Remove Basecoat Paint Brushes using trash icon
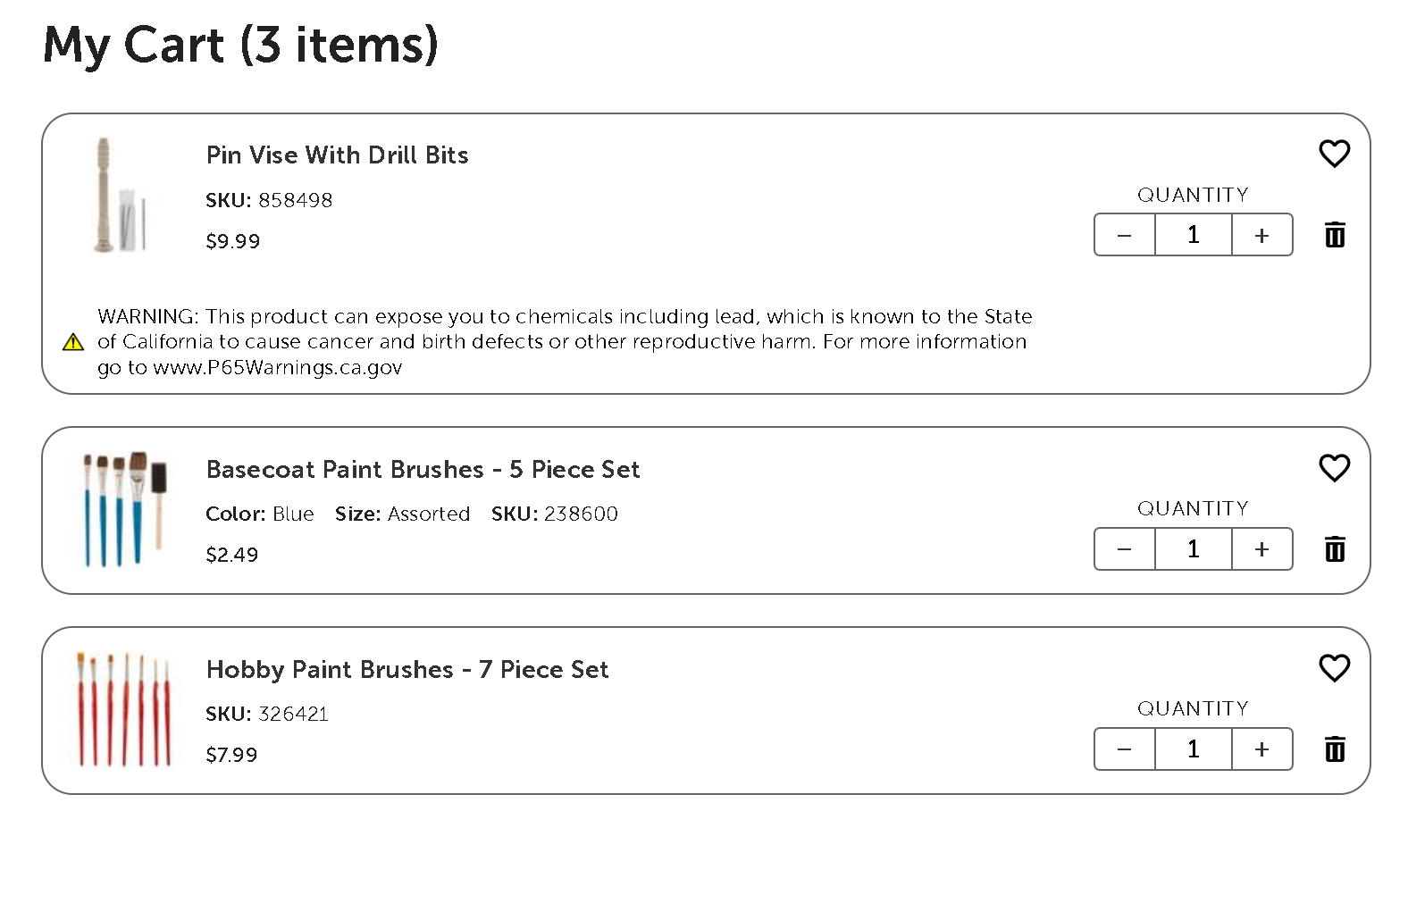This screenshot has height=920, width=1408. (x=1335, y=548)
